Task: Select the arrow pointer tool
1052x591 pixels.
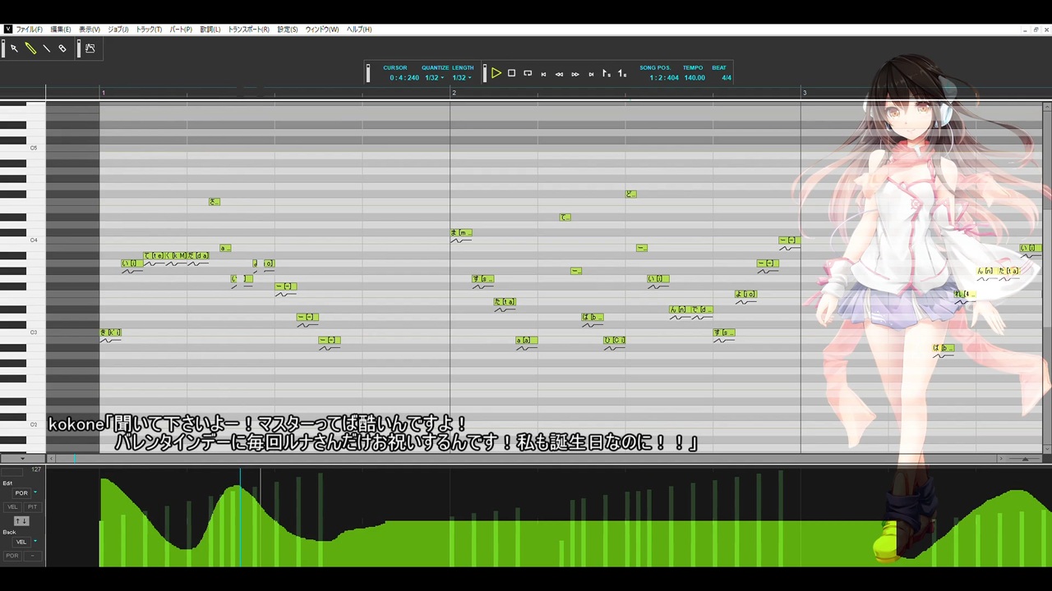Action: pos(14,48)
